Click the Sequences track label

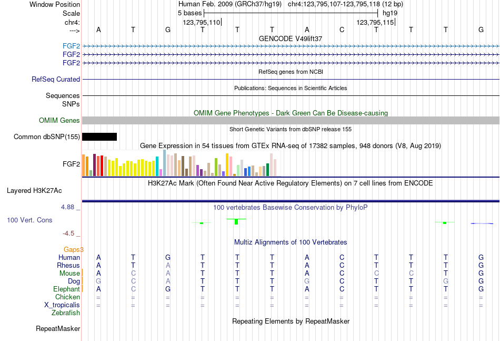(63, 95)
